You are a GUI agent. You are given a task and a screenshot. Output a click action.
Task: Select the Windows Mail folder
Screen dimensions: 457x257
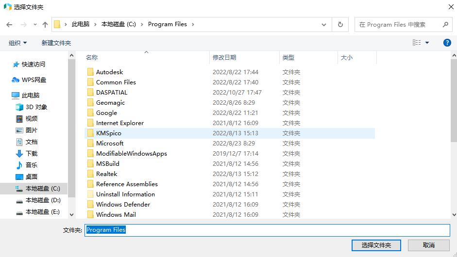click(x=116, y=214)
